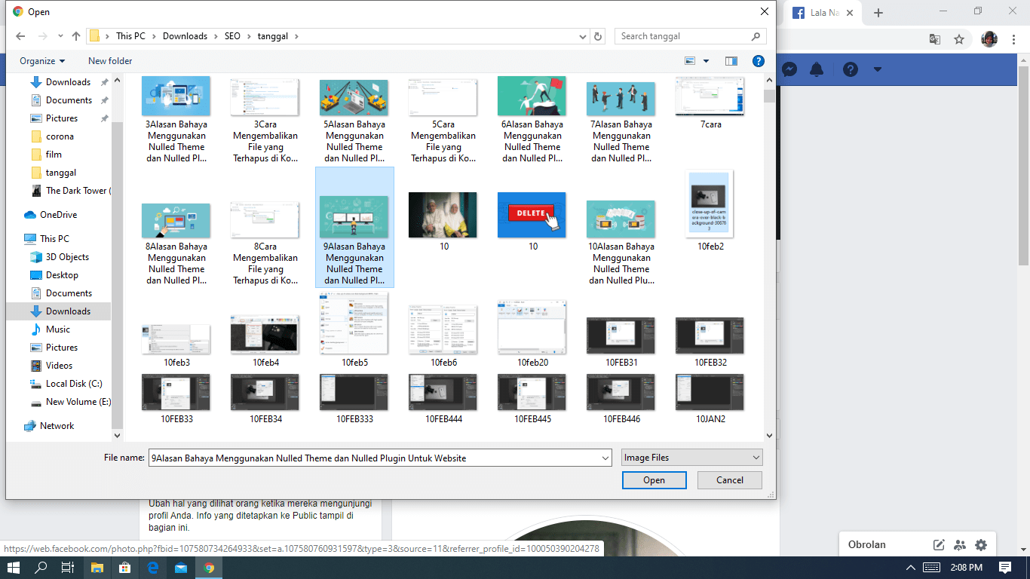The width and height of the screenshot is (1030, 579).
Task: Click the Open button
Action: [x=654, y=480]
